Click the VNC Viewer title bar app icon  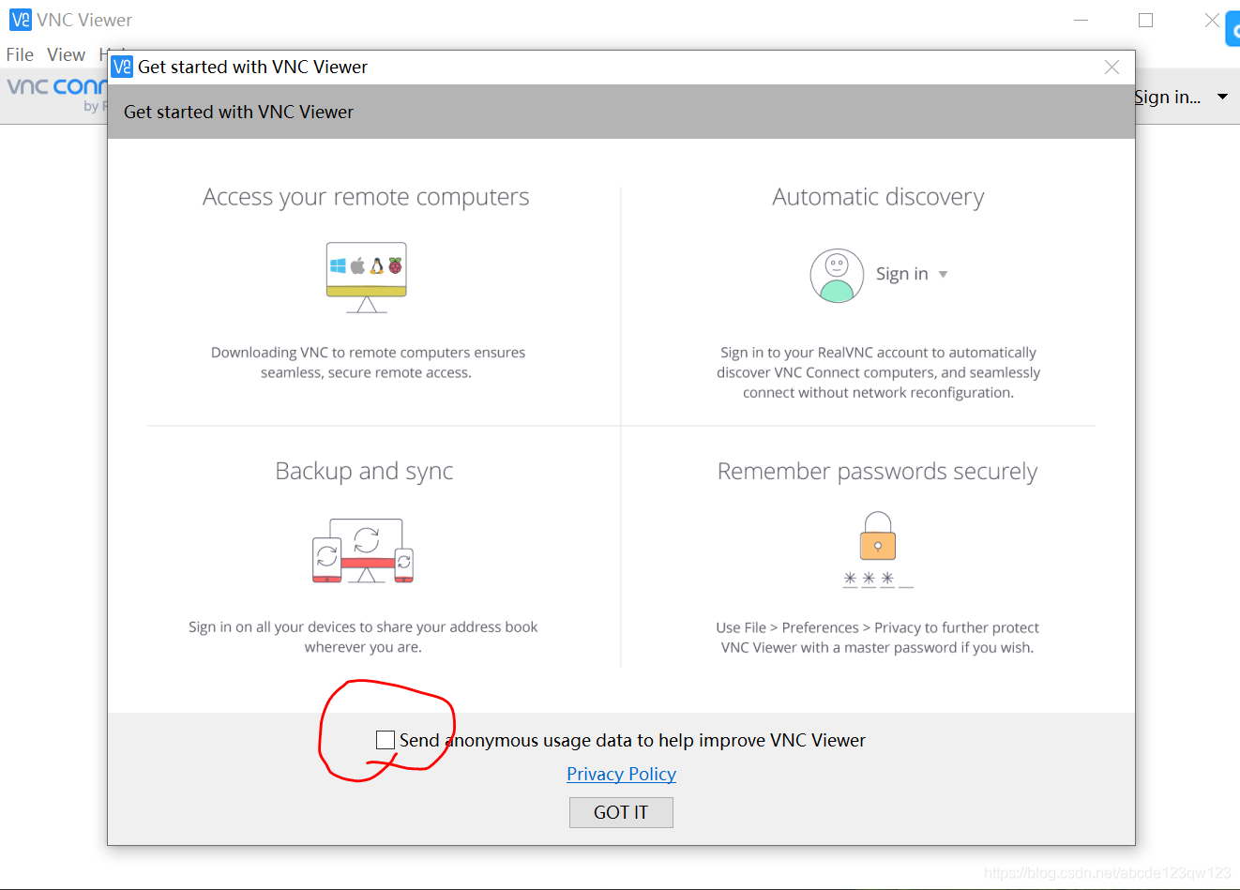(20, 20)
